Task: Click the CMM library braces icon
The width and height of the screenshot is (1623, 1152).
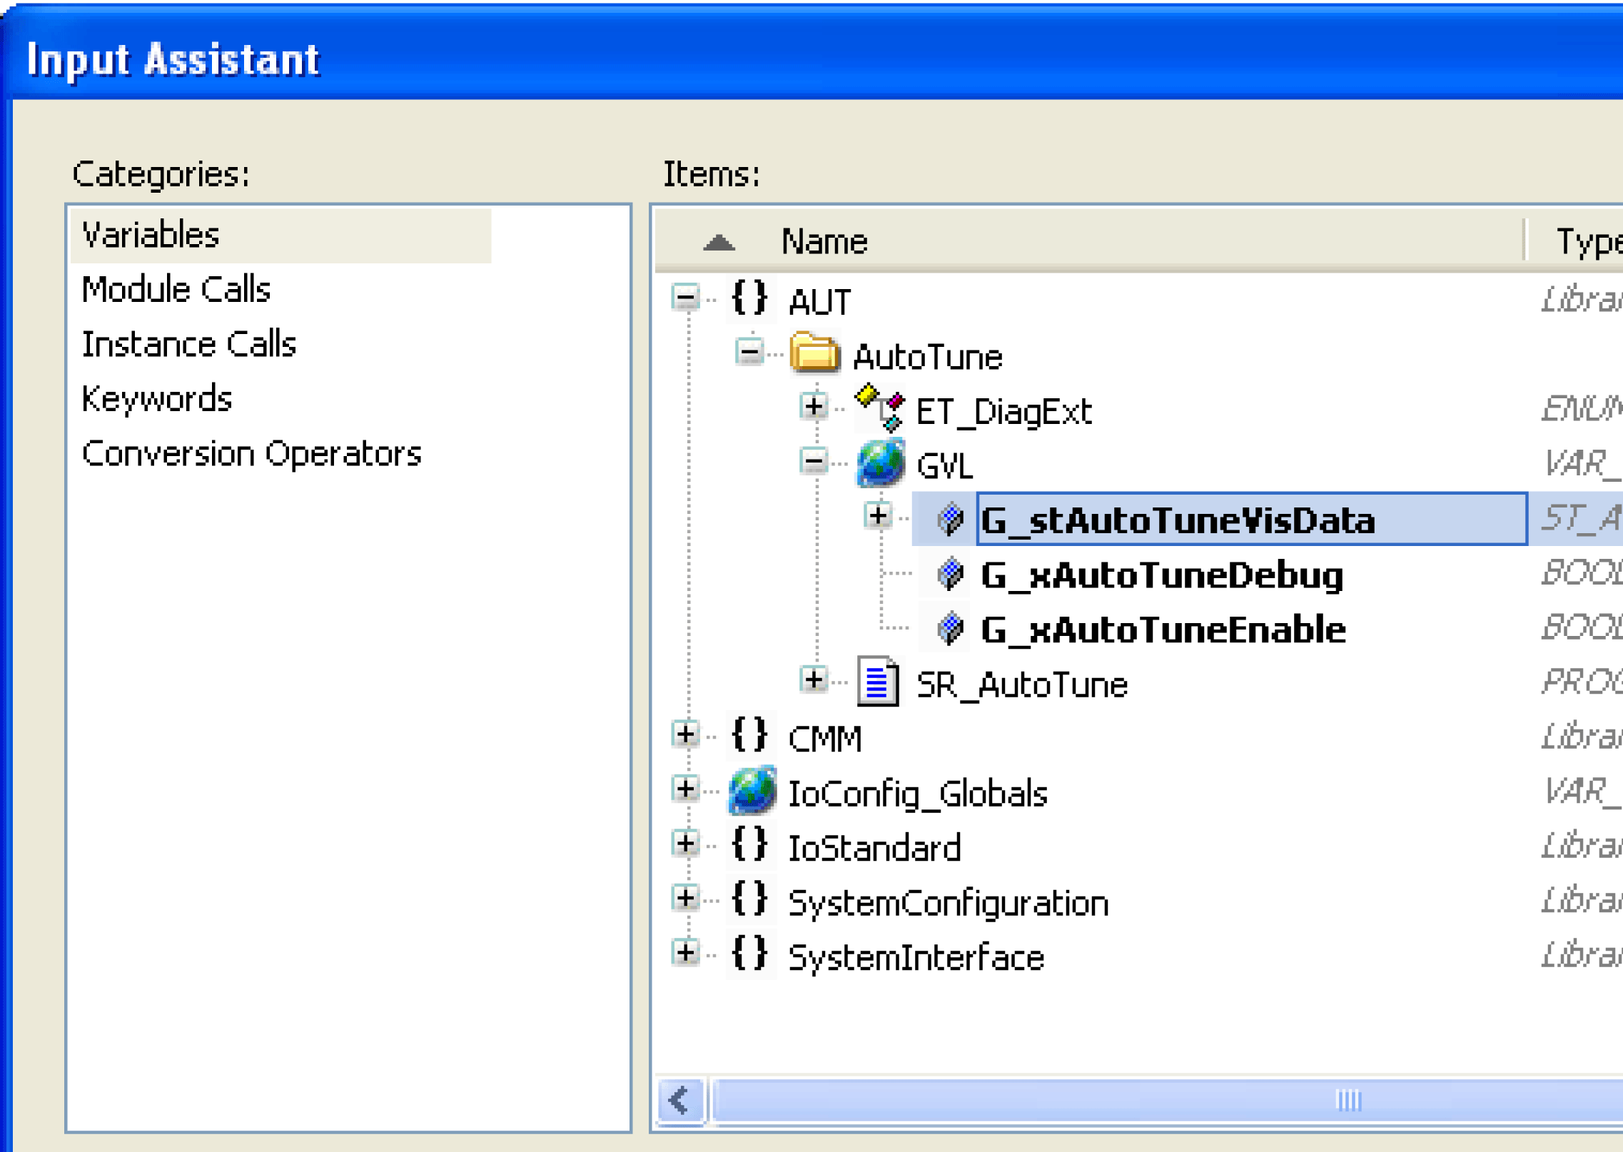Action: pos(749,735)
